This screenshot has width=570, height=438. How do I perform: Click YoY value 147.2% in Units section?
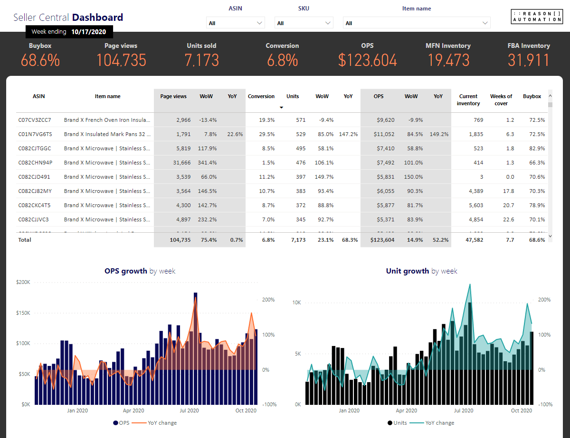[x=349, y=134]
